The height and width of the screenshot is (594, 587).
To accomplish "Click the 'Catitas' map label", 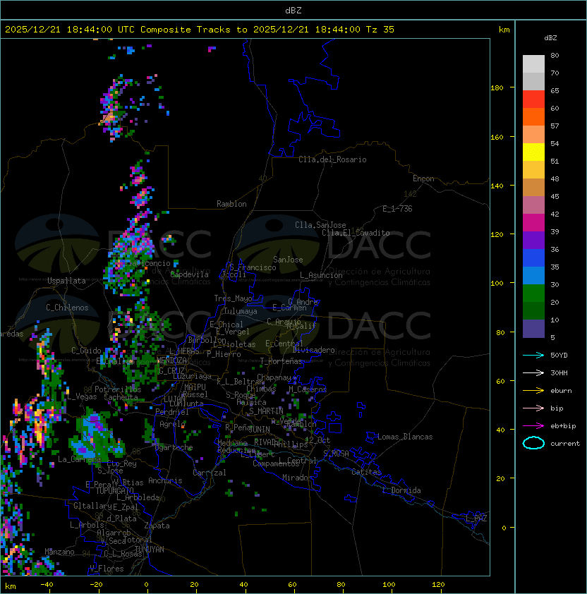I will tap(366, 472).
